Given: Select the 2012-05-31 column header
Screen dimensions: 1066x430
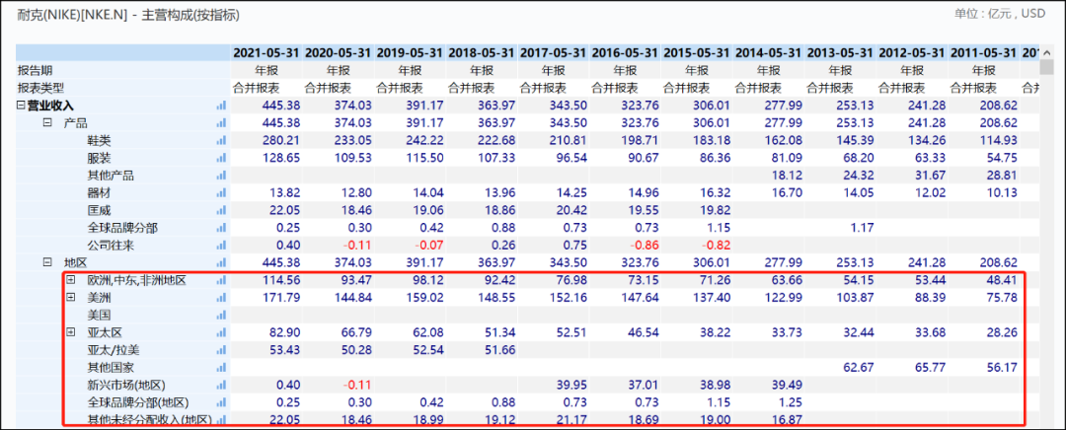Looking at the screenshot, I should (912, 52).
